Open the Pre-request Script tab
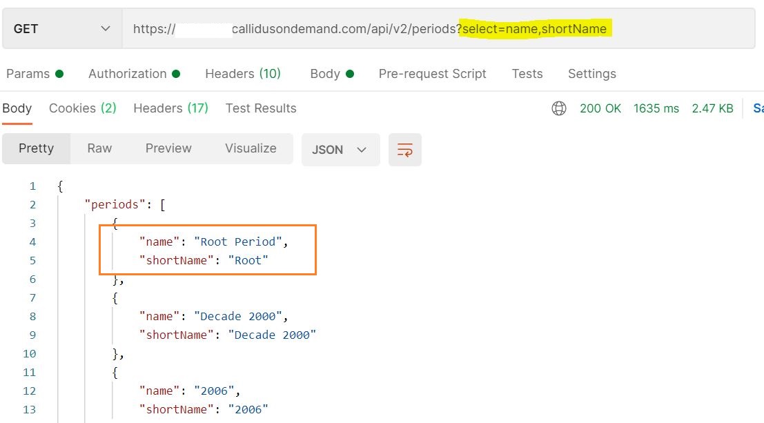Screen dimensions: 764x423 (432, 74)
